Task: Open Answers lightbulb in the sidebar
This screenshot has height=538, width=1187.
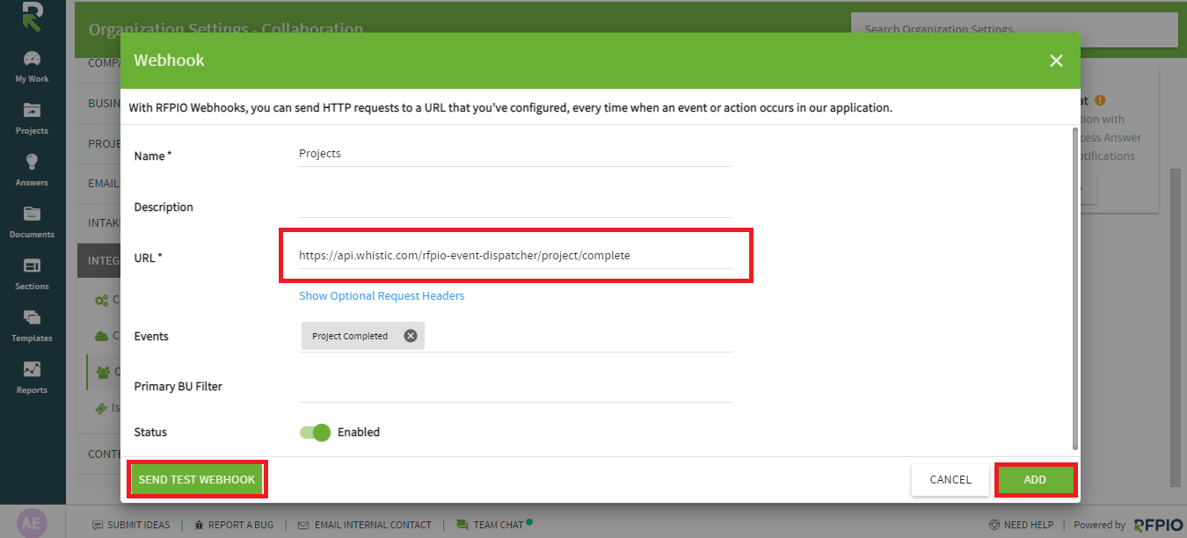Action: click(32, 171)
